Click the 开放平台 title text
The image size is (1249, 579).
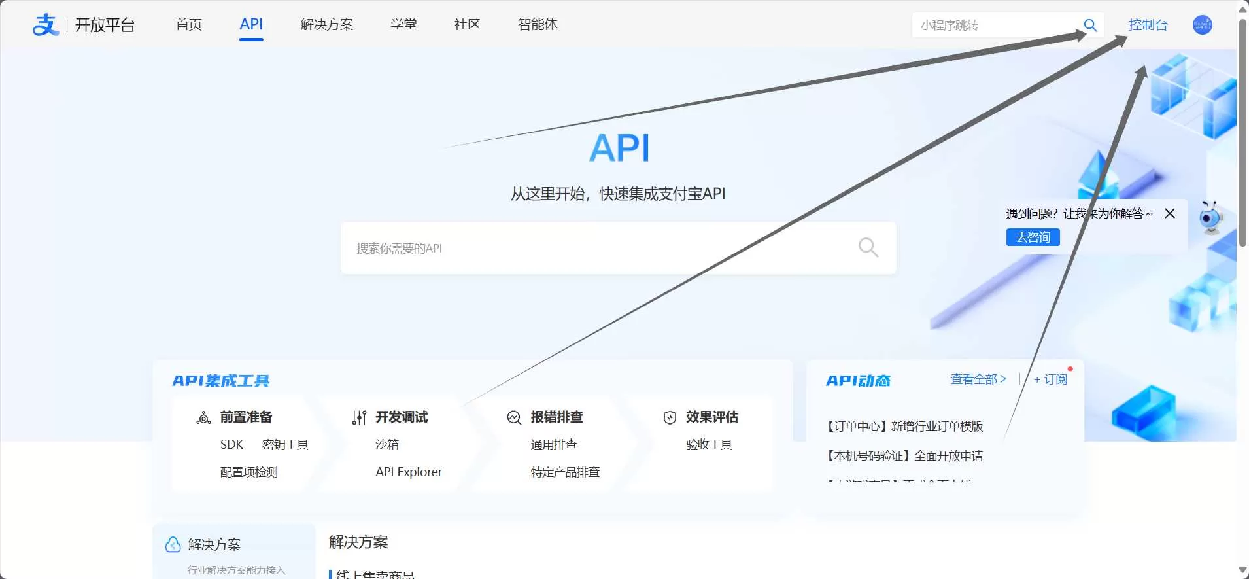tap(105, 25)
